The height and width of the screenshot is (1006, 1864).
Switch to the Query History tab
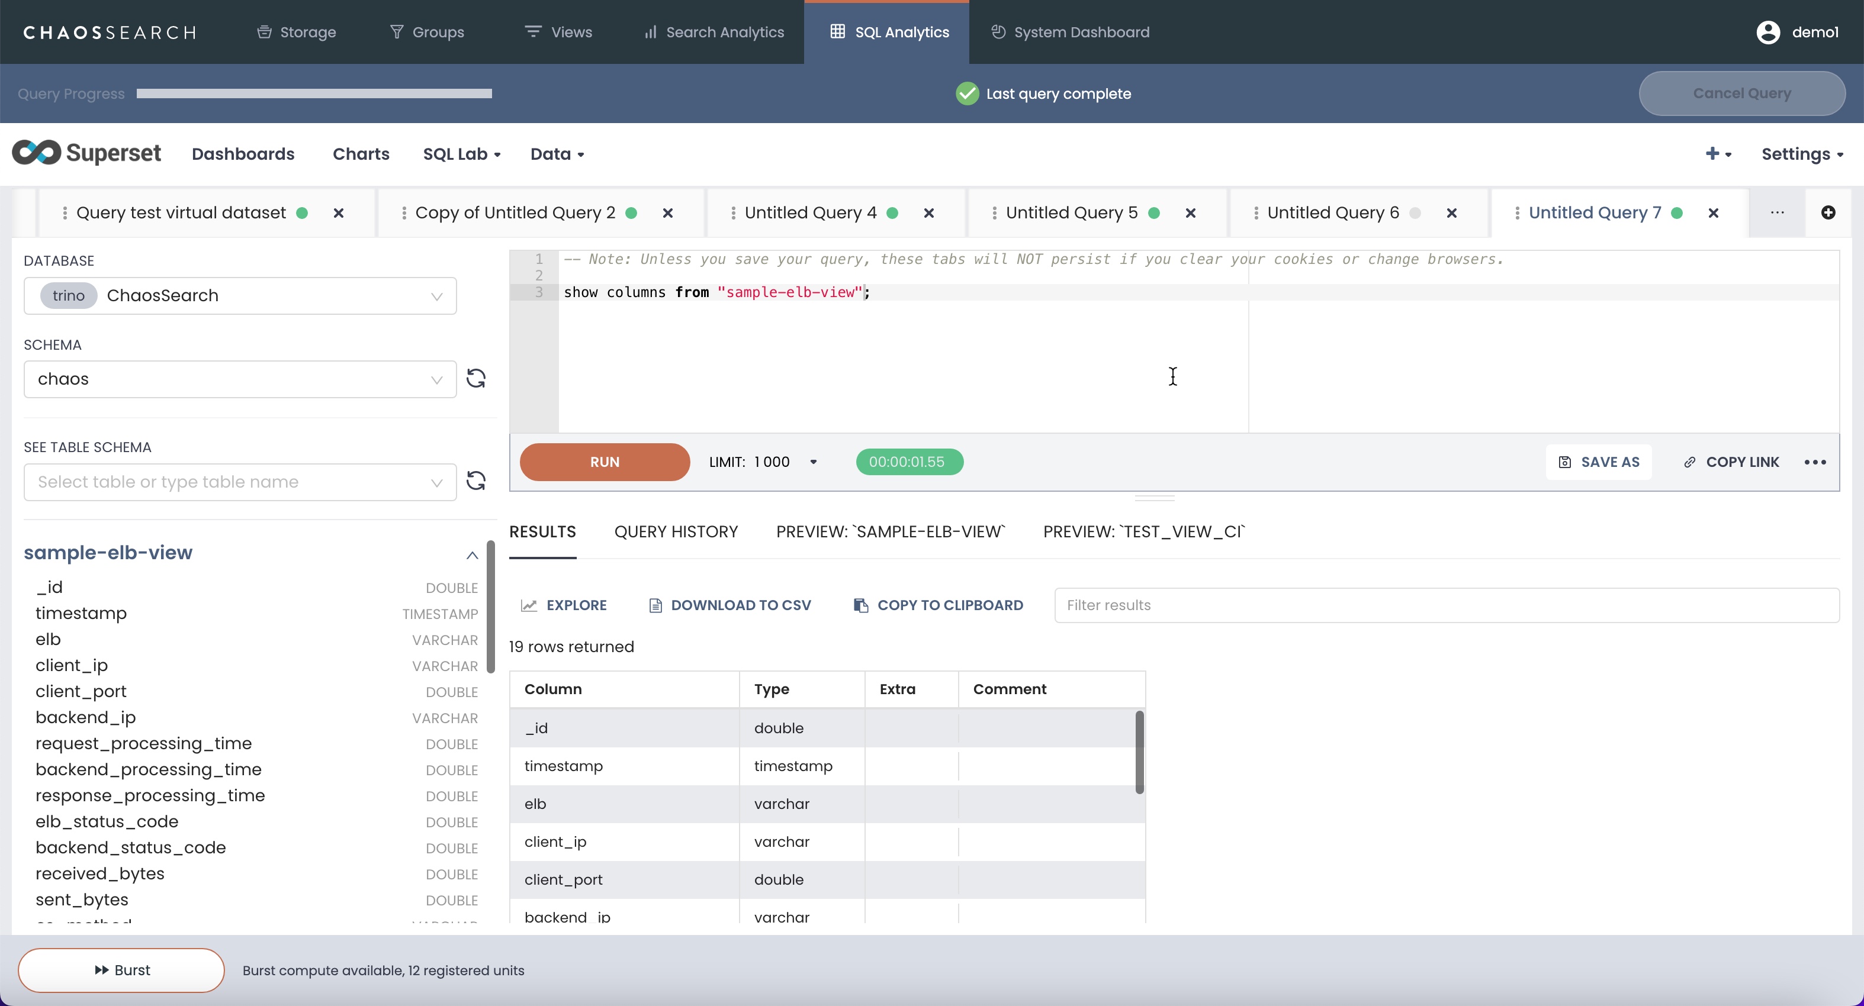tap(676, 531)
